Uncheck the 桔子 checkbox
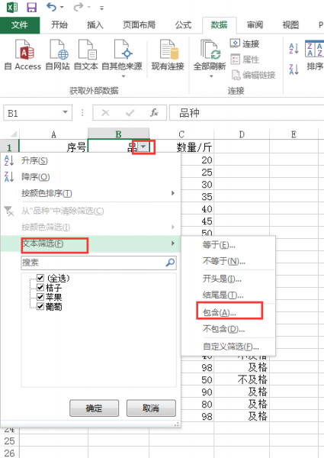 coord(40,287)
